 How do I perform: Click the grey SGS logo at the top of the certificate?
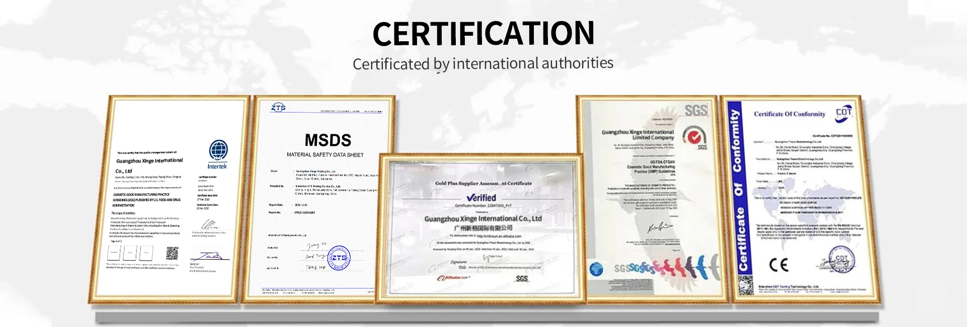696,110
